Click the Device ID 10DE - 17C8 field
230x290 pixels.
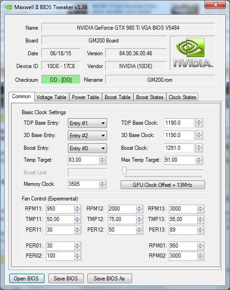pos(61,66)
